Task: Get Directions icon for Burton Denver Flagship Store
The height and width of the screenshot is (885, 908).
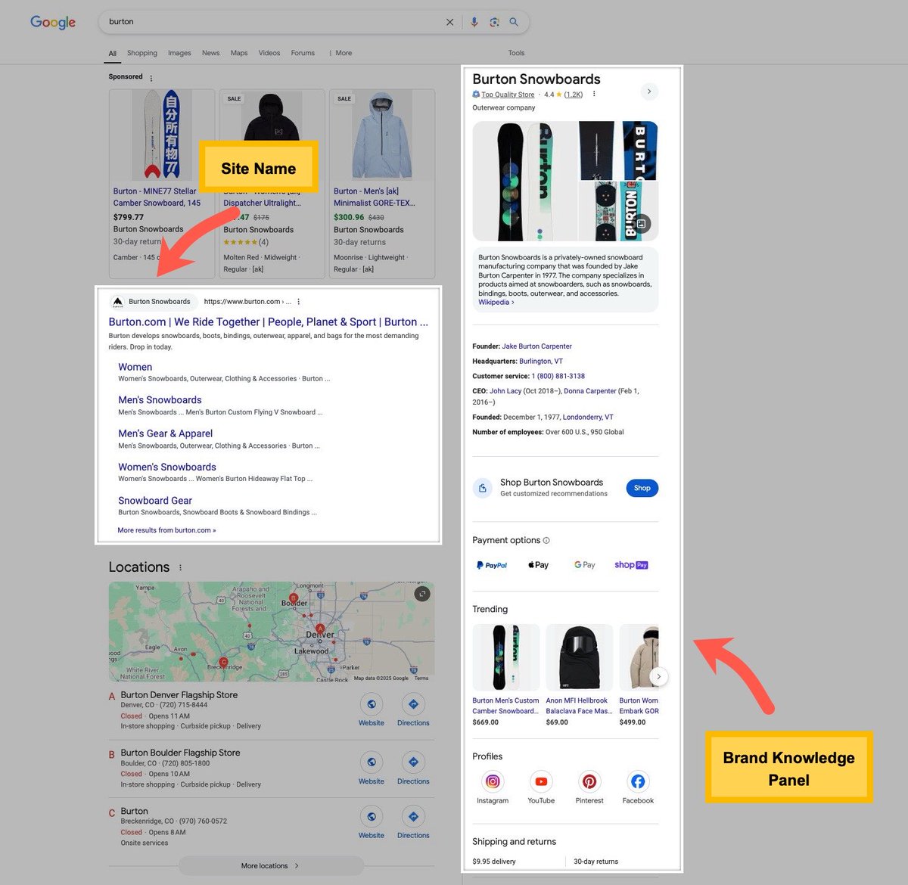Action: [x=413, y=704]
